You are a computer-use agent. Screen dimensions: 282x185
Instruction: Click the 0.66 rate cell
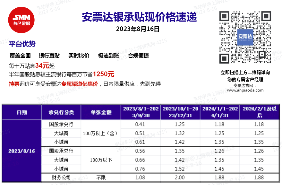(x=140, y=160)
